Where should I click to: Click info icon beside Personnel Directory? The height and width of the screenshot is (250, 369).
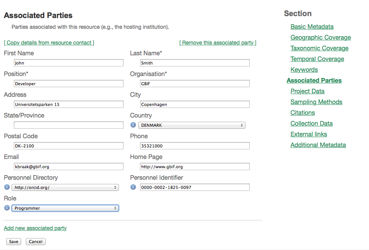point(7,187)
